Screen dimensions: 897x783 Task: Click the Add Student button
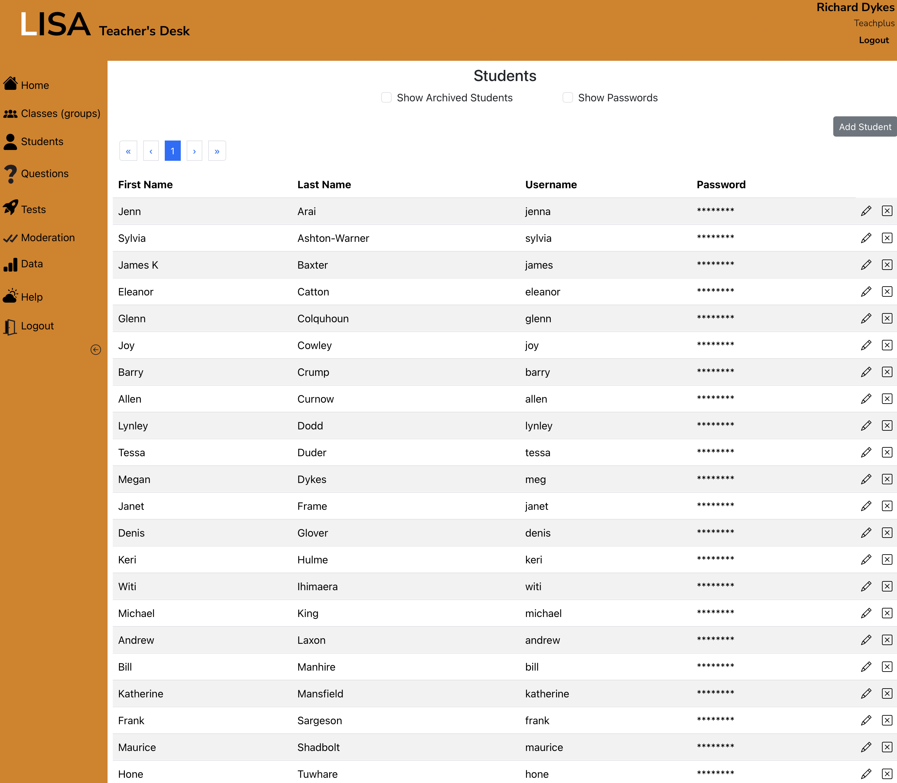(x=864, y=127)
